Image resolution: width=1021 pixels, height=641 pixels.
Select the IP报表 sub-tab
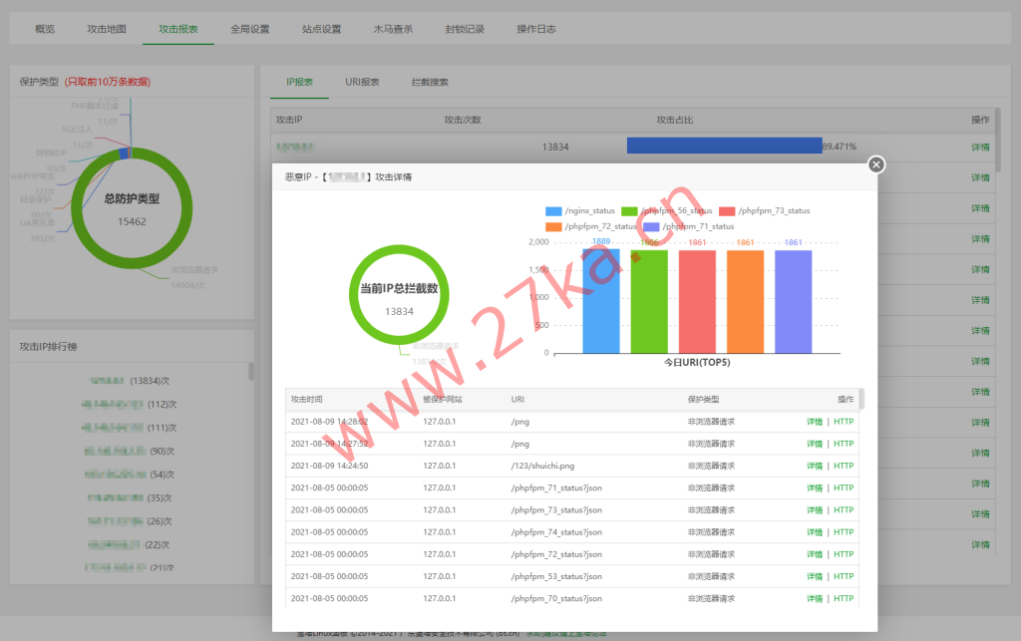click(299, 82)
